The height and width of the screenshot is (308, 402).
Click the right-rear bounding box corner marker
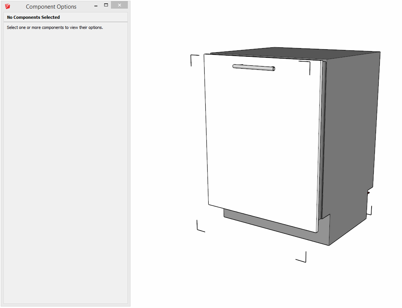370,211
